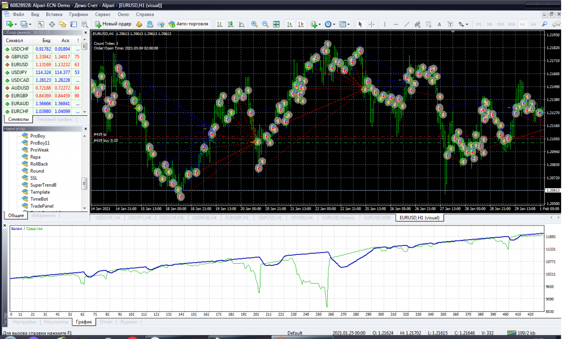
Task: Click the Zoom Out magnifier icon
Action: pyautogui.click(x=264, y=24)
